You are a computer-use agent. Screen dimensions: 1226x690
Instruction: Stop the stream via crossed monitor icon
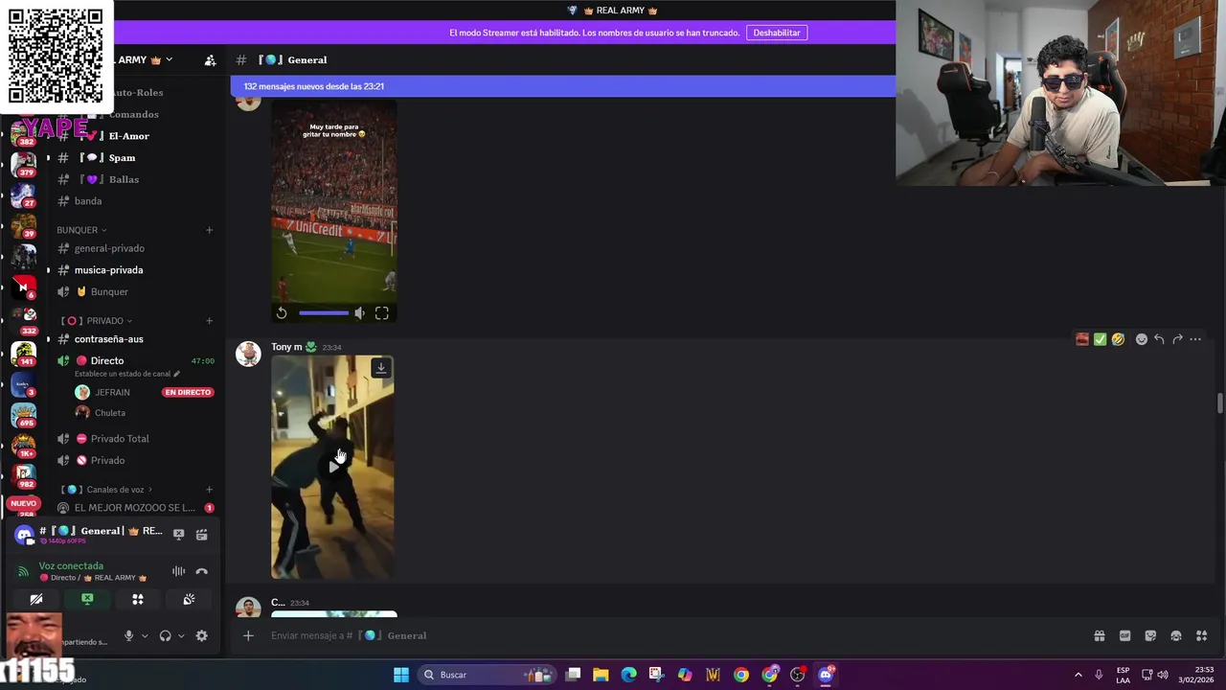(x=178, y=534)
